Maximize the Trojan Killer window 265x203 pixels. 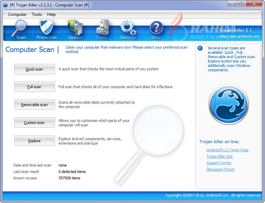coord(242,4)
